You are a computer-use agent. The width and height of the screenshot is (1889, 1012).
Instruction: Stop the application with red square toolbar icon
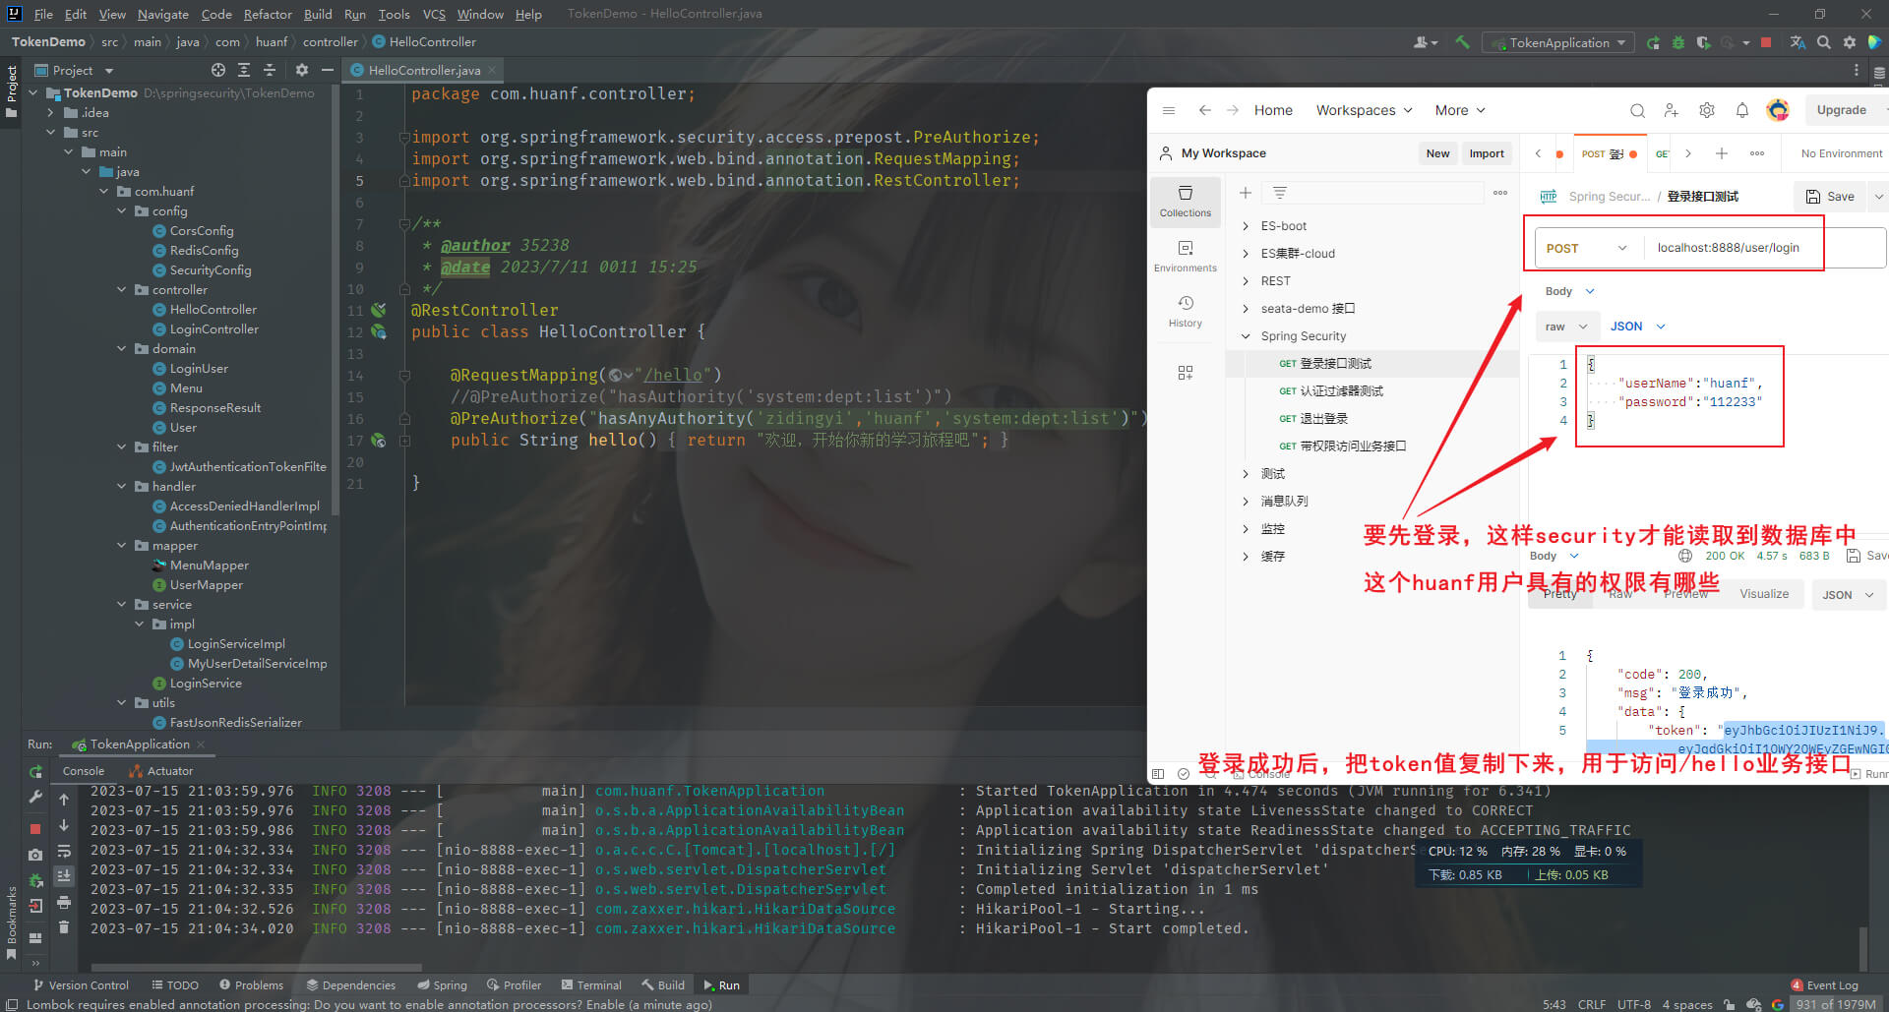click(x=1766, y=42)
